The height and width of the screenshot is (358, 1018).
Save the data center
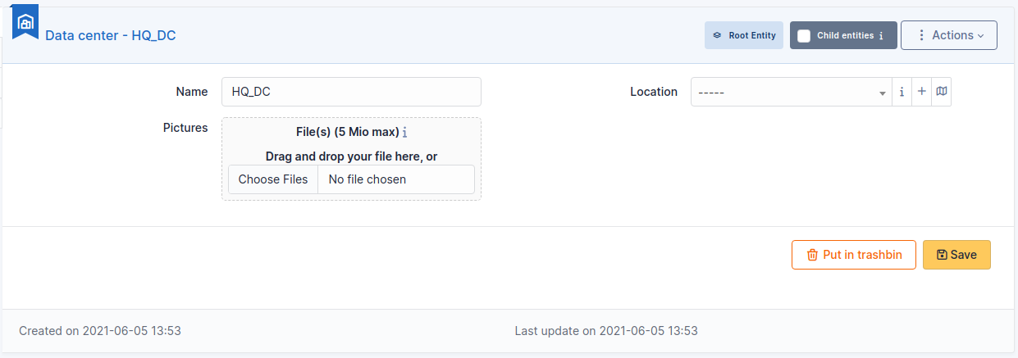[956, 255]
